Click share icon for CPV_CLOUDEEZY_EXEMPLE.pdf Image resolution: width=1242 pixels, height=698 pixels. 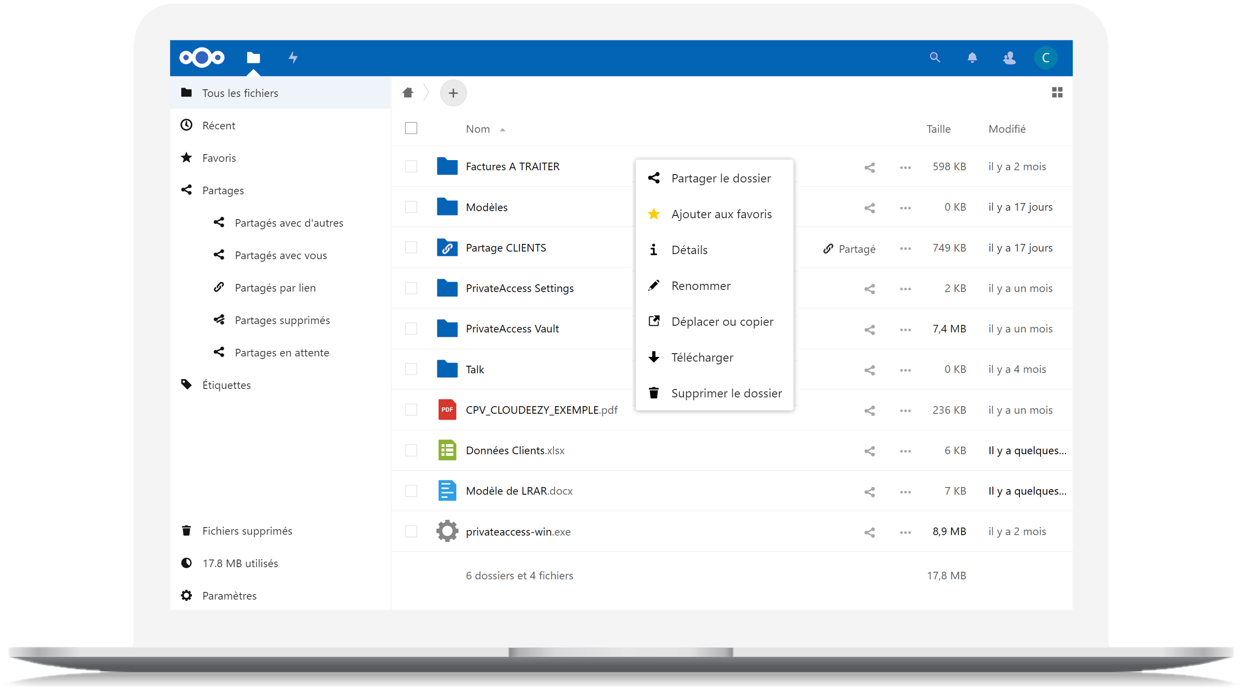coord(869,410)
